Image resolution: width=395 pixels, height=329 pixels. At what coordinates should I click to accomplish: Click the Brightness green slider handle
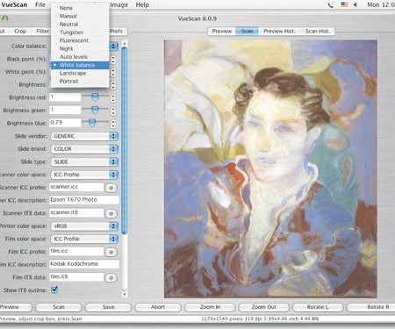click(x=95, y=110)
